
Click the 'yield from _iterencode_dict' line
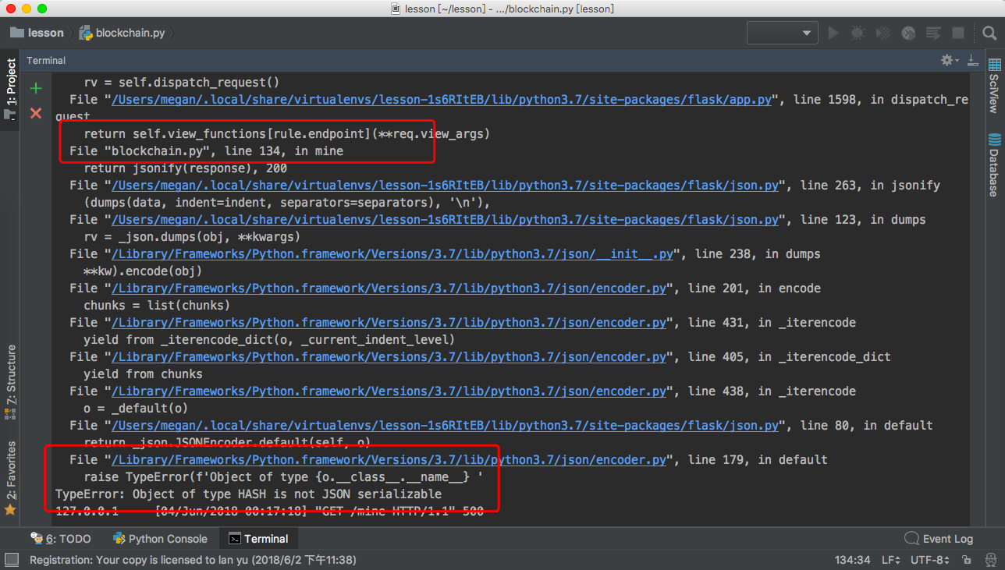pos(269,339)
